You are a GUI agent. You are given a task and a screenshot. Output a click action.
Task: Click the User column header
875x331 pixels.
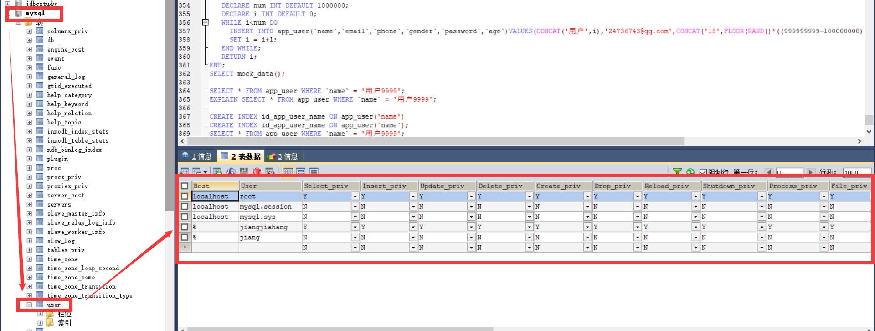pos(271,186)
